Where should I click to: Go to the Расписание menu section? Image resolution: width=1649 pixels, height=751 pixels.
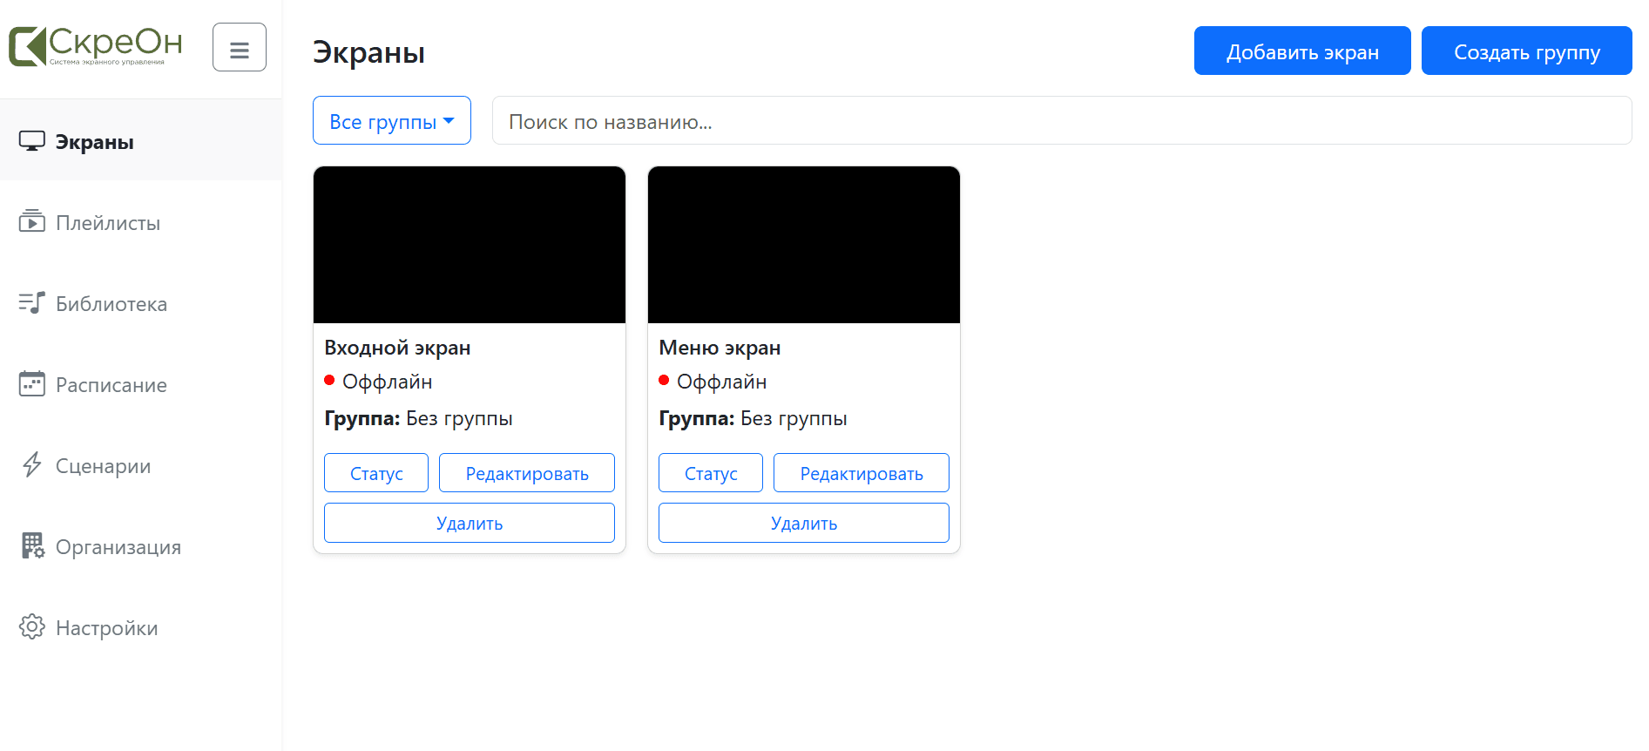[x=112, y=385]
